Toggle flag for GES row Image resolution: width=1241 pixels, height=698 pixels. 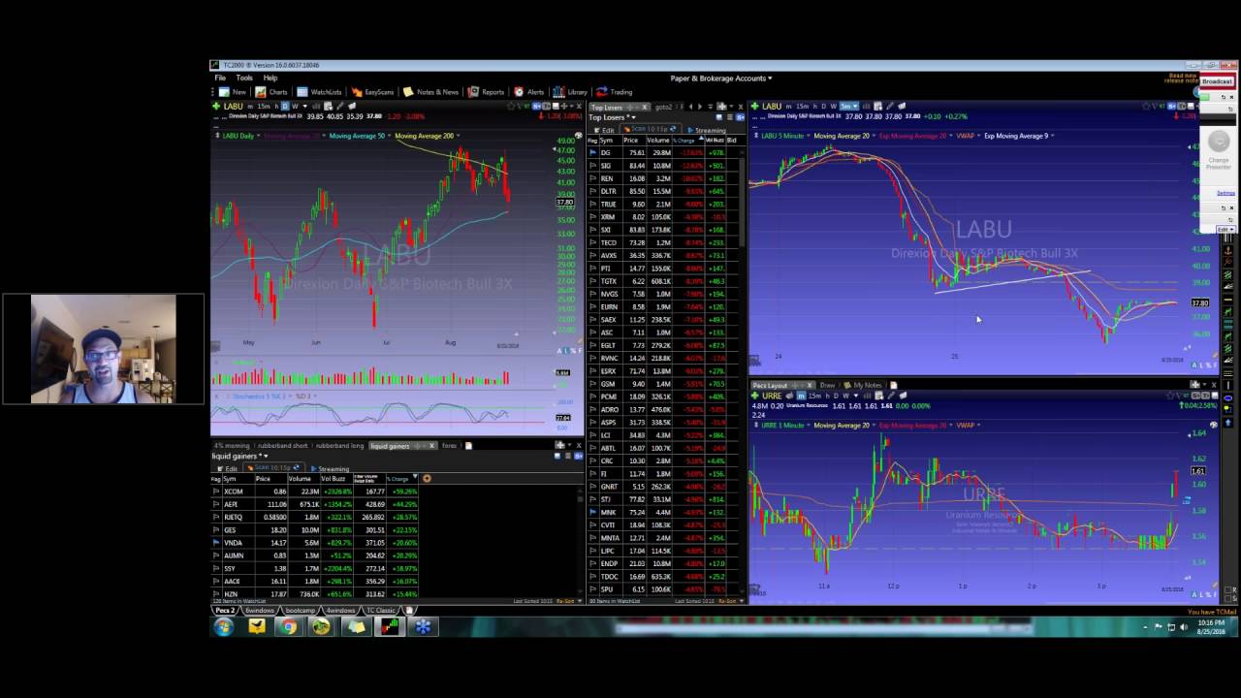216,530
